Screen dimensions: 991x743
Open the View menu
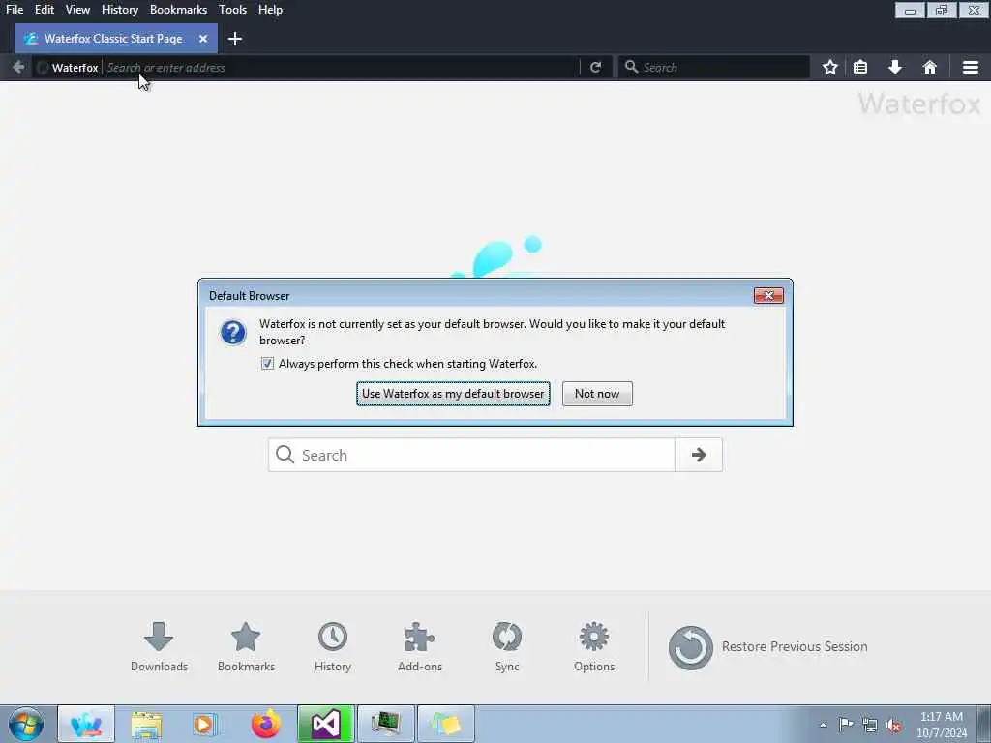click(x=77, y=10)
